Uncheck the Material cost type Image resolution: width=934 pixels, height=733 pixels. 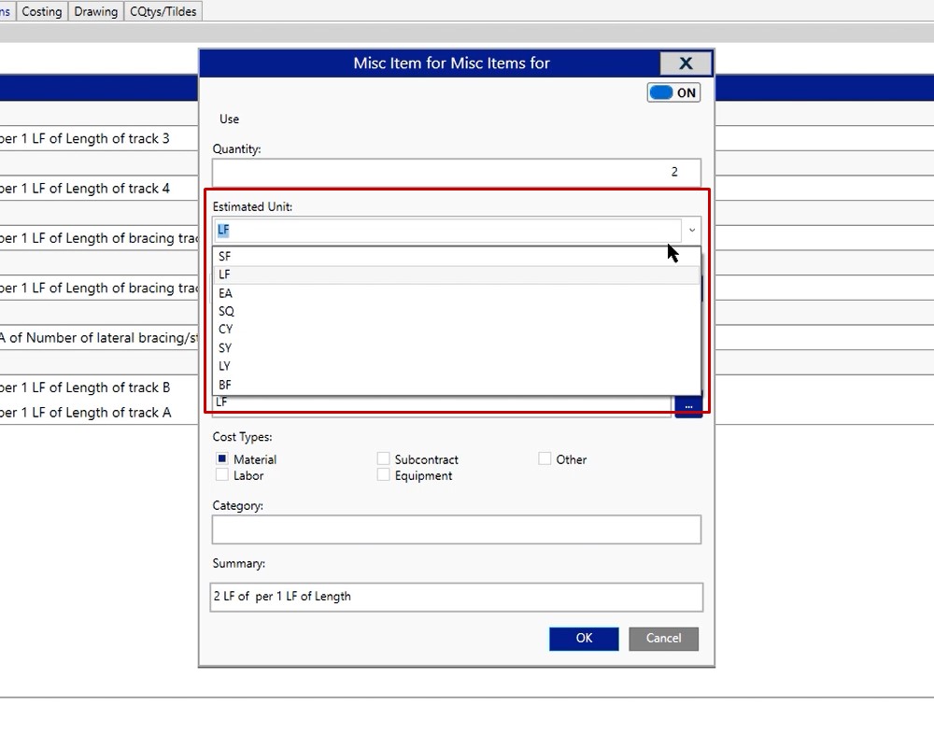pyautogui.click(x=222, y=458)
